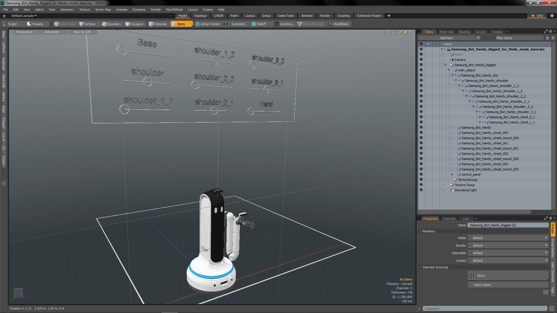Click the Camera item icon
The width and height of the screenshot is (557, 313).
452,60
